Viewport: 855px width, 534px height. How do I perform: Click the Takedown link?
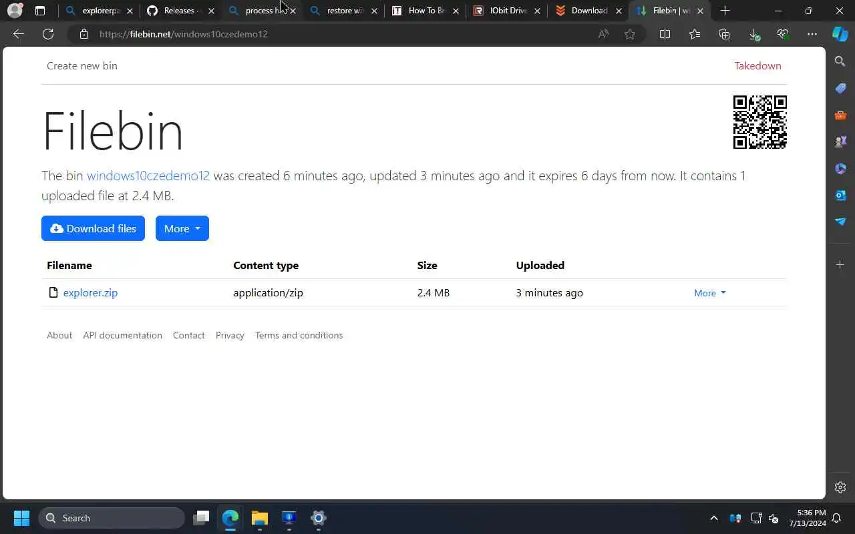click(x=757, y=65)
